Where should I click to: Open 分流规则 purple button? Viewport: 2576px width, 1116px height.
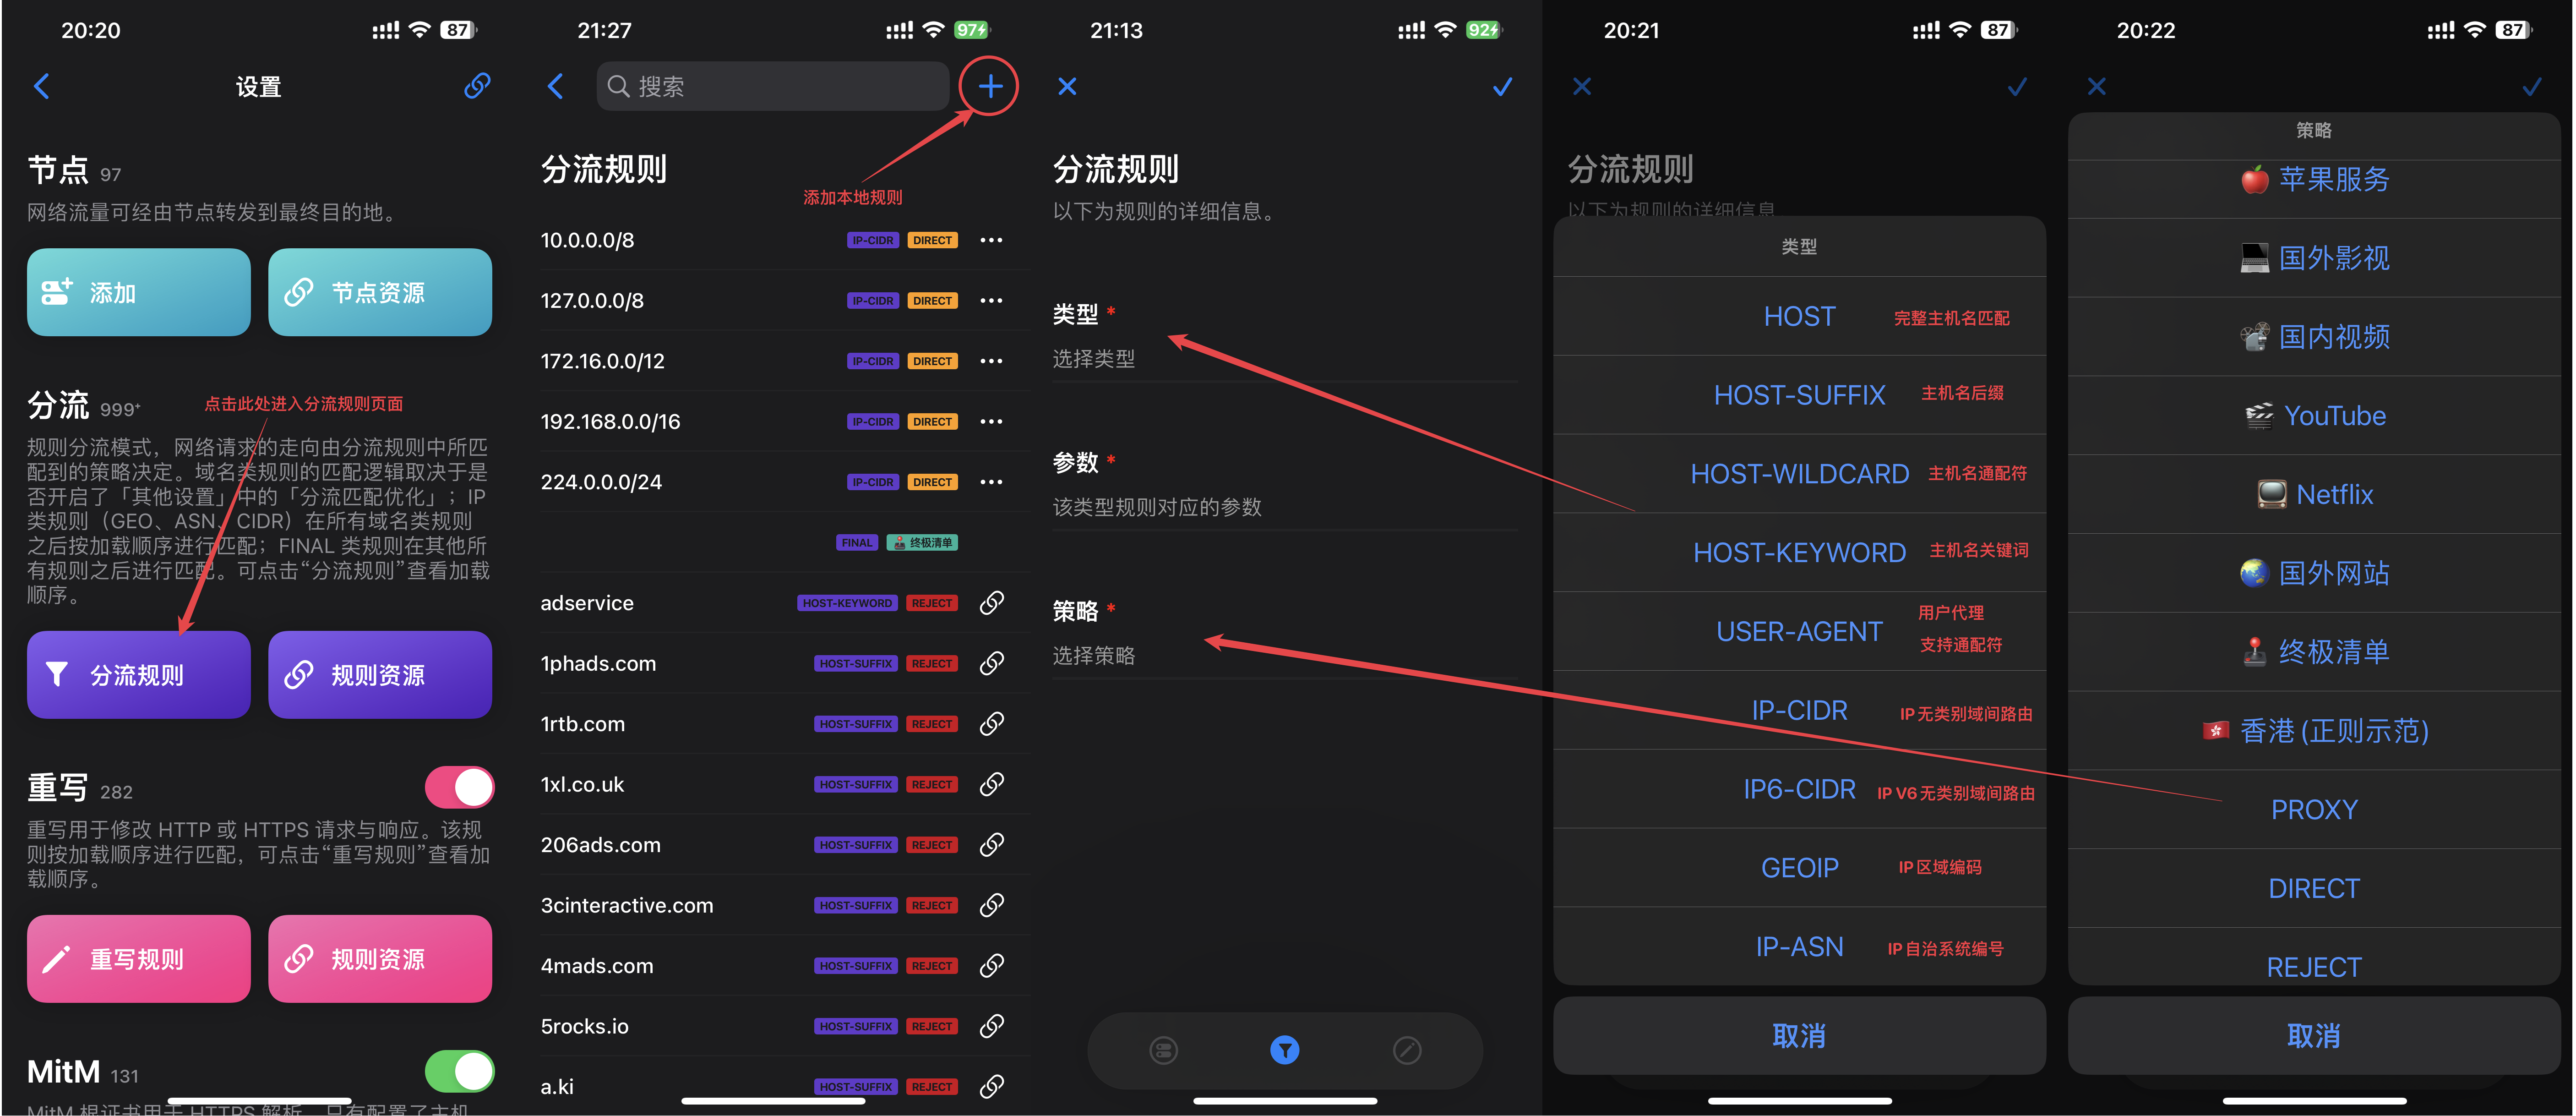[139, 675]
